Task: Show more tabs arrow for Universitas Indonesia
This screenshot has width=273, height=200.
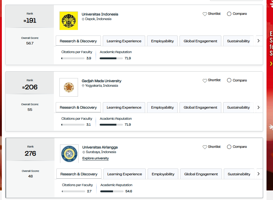Action: coord(258,41)
